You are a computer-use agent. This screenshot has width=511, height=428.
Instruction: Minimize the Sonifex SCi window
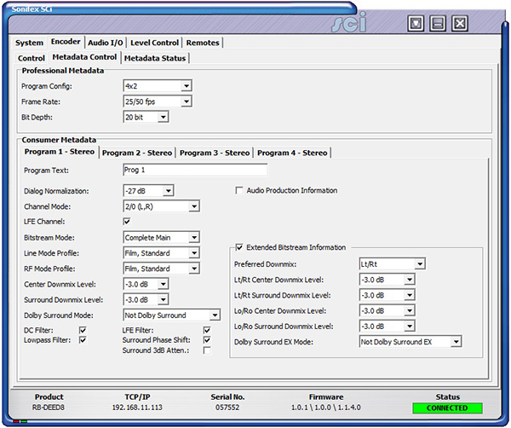coord(438,23)
